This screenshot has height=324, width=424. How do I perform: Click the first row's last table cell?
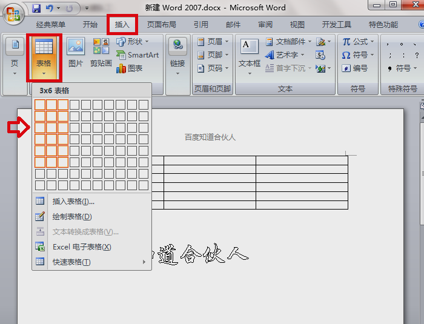point(302,160)
